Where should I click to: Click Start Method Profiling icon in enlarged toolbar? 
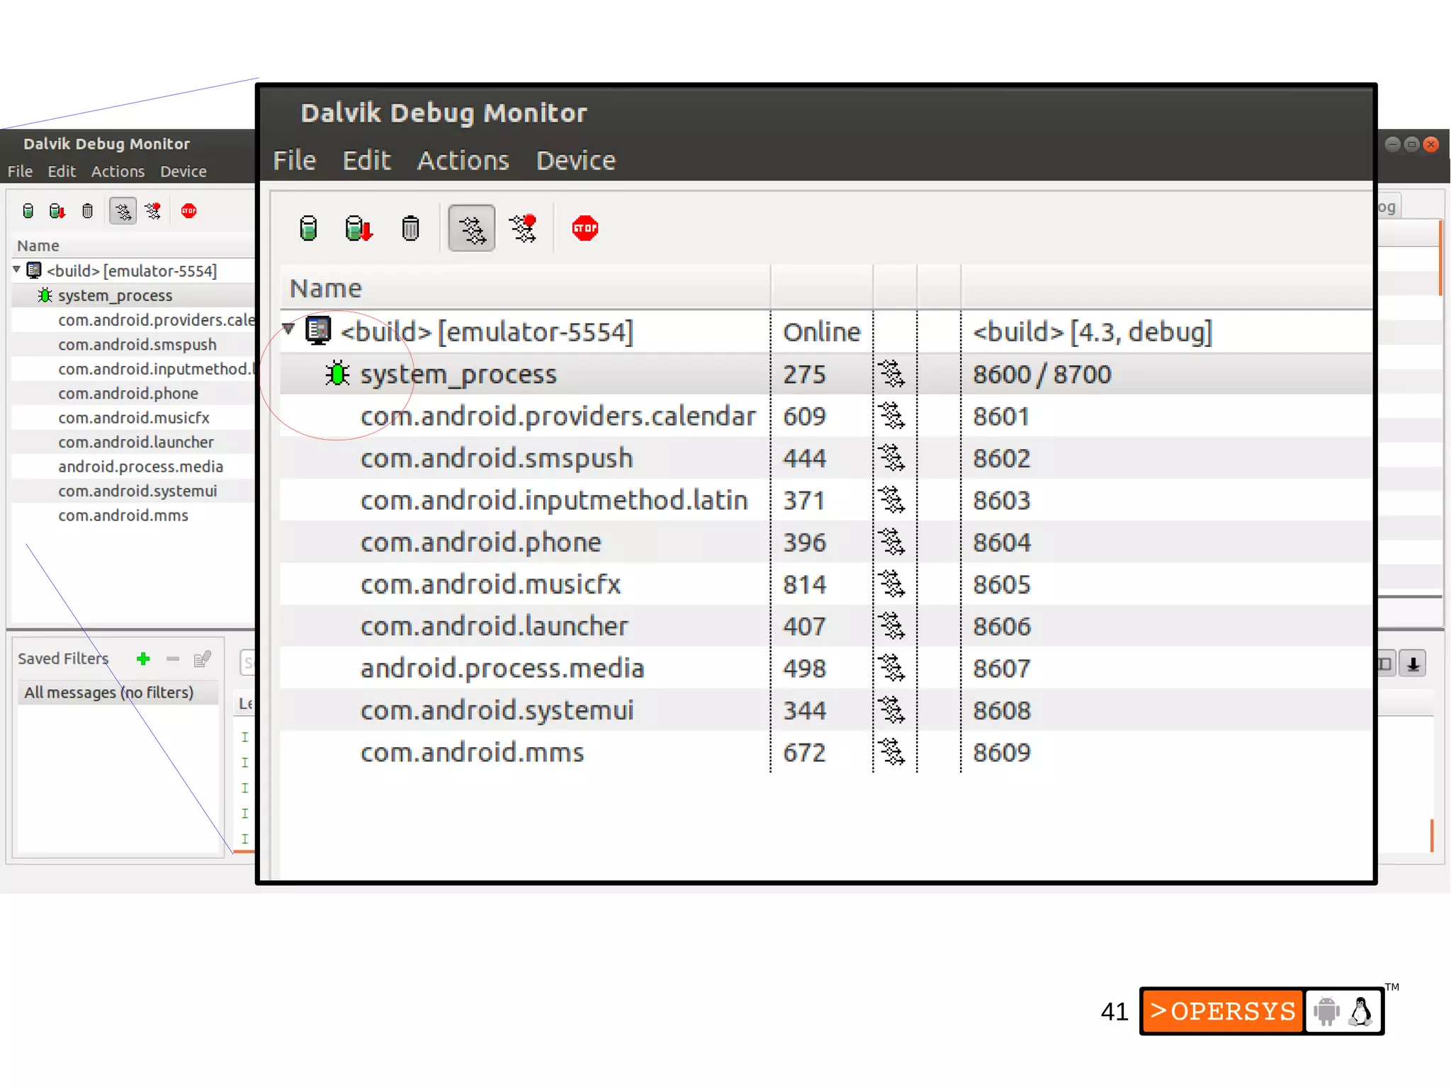[524, 228]
